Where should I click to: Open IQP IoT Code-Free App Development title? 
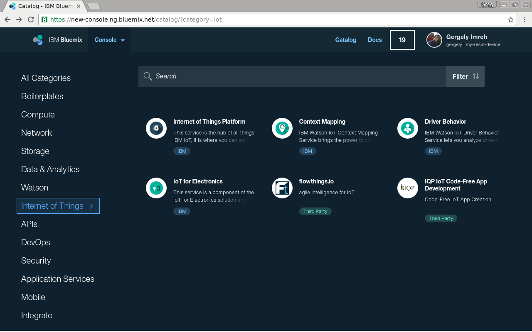click(456, 185)
